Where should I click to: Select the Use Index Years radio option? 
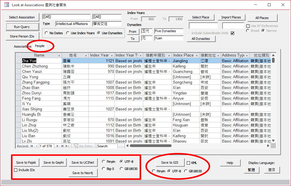[68, 33]
